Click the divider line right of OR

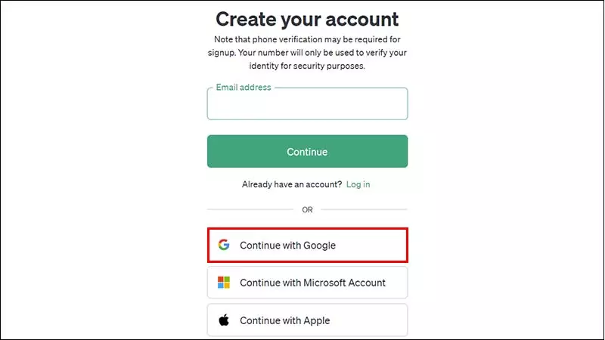365,209
